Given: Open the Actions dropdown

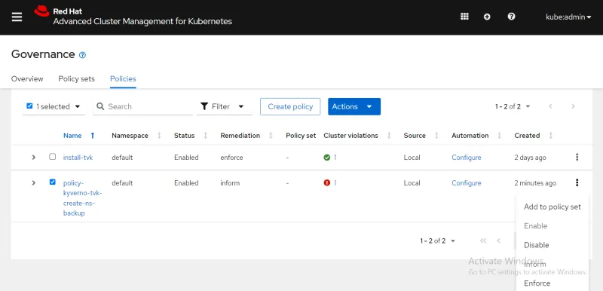Looking at the screenshot, I should (x=354, y=106).
